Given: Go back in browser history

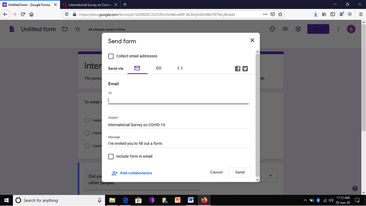Looking at the screenshot, I should point(5,15).
